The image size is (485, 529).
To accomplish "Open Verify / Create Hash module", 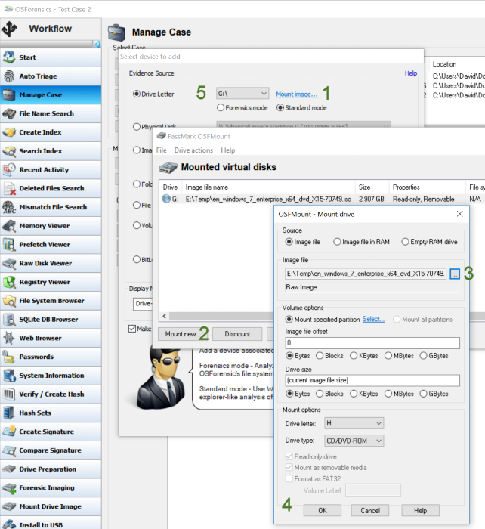I will pos(51,394).
